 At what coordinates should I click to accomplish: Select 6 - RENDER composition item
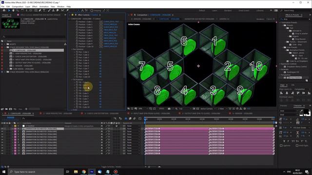coord(23,66)
